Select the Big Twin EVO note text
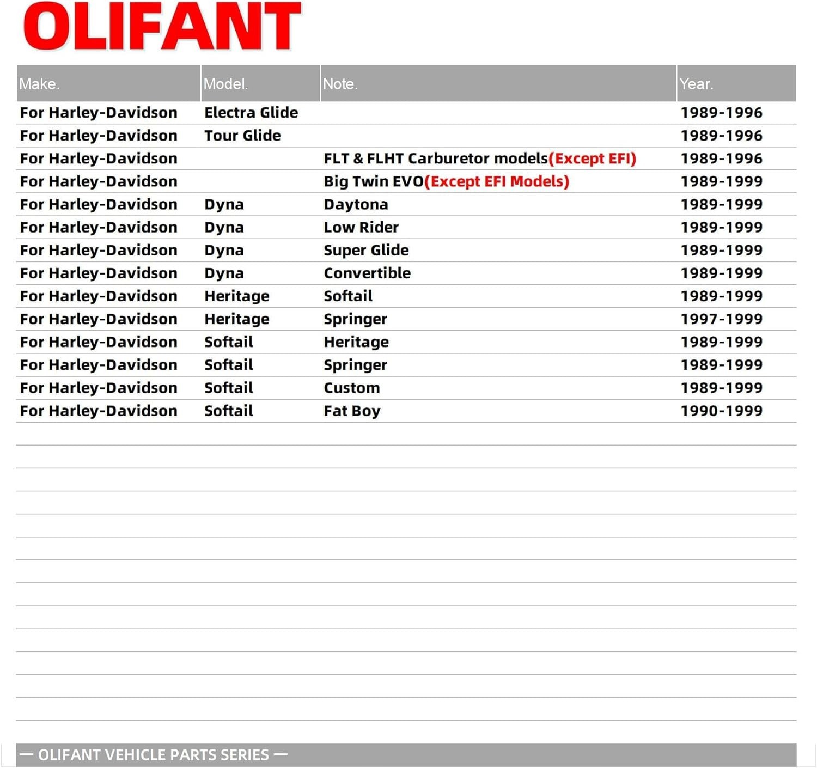This screenshot has width=817, height=768. [x=374, y=181]
